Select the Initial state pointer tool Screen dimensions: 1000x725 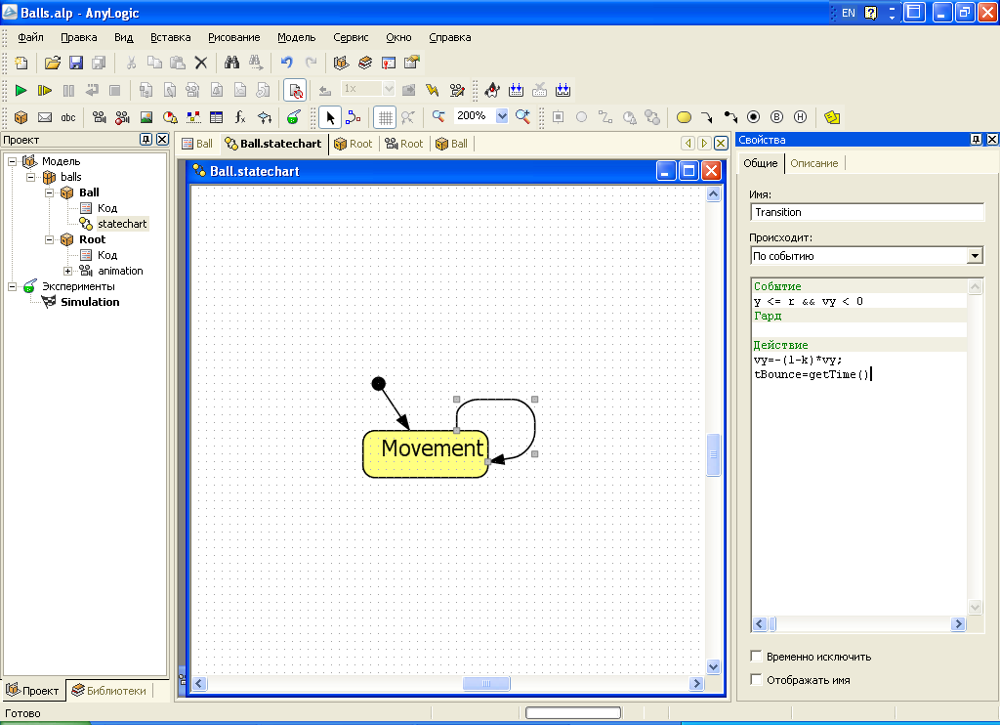730,117
